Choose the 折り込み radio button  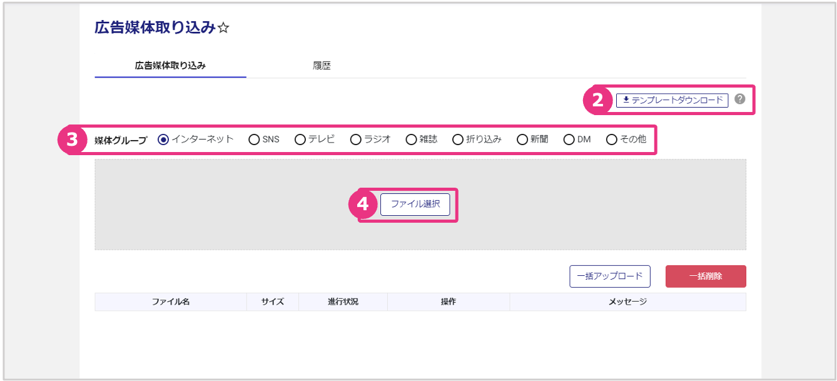457,140
